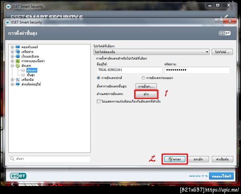The height and width of the screenshot is (194, 241).
Task: Open the selected profile dropdown
Action: tap(151, 52)
